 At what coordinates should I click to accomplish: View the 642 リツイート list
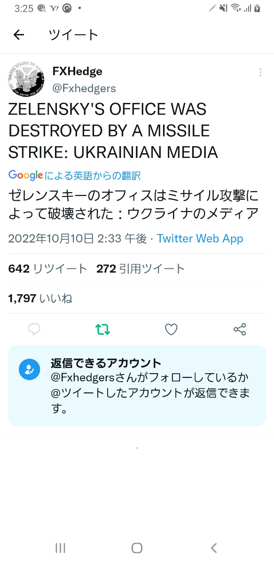47,268
